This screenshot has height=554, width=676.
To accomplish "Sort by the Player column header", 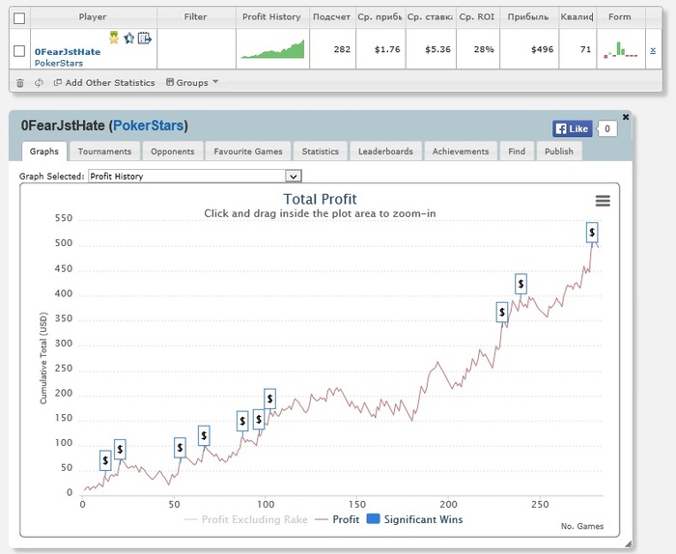I will 93,16.
